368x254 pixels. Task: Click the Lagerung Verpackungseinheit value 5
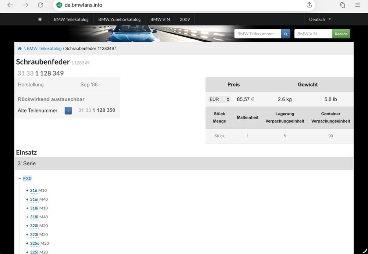(x=285, y=136)
